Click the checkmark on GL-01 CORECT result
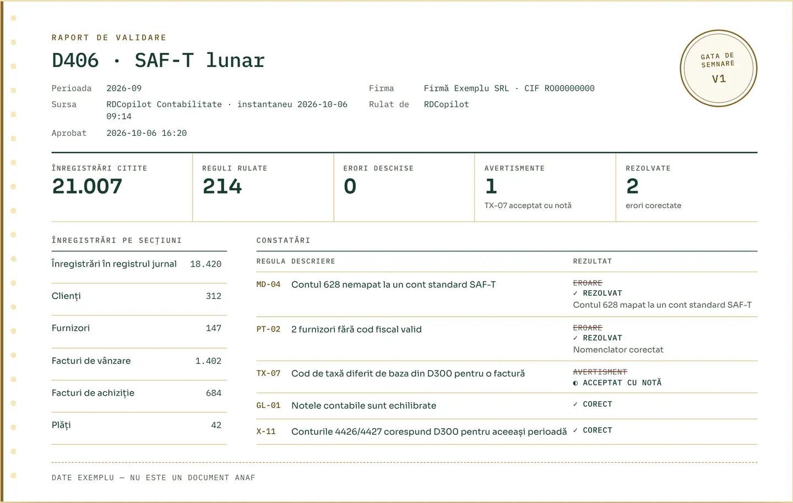 pos(575,405)
